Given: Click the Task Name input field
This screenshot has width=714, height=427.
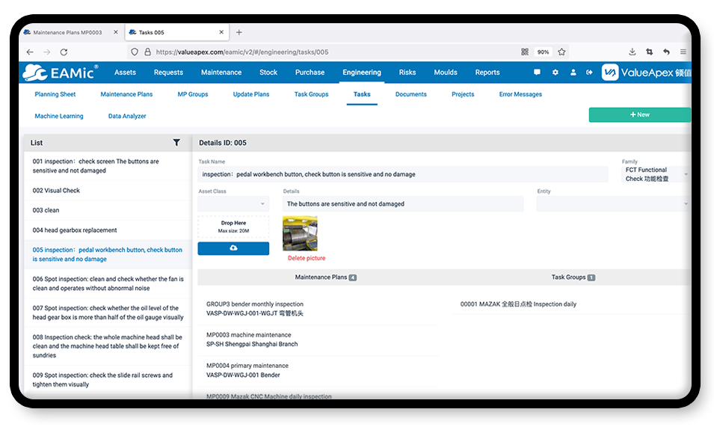Looking at the screenshot, I should point(402,174).
